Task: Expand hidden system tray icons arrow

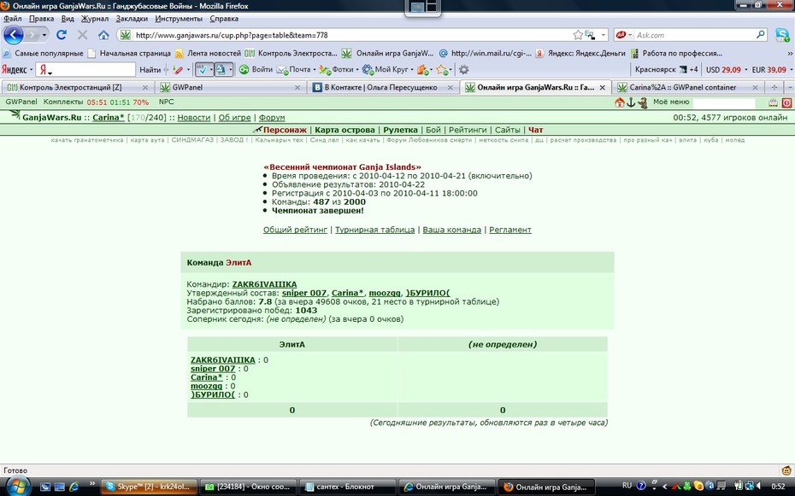Action: tap(665, 487)
